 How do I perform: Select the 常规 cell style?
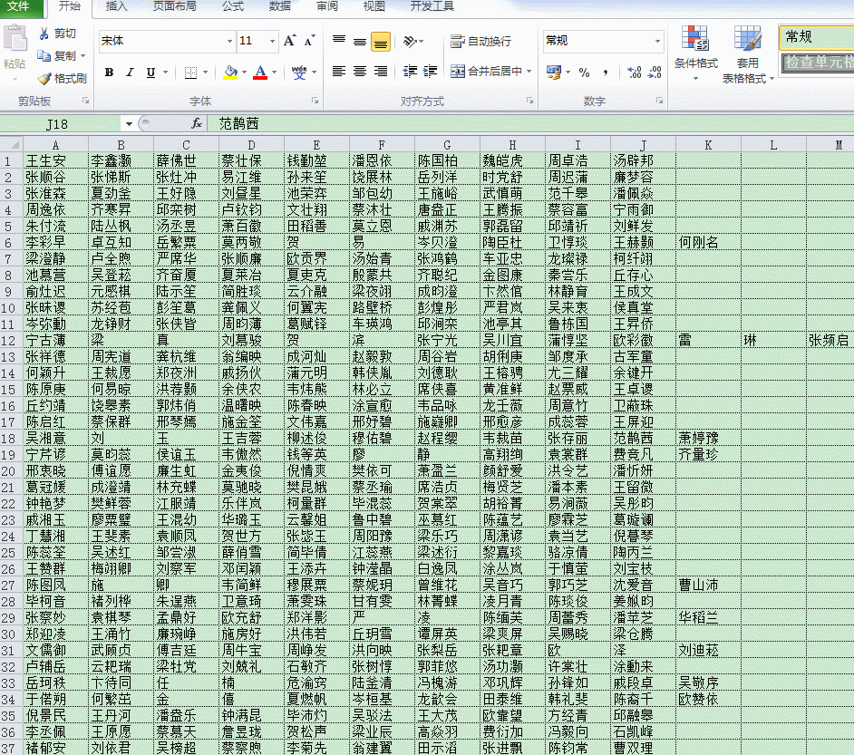pyautogui.click(x=817, y=37)
